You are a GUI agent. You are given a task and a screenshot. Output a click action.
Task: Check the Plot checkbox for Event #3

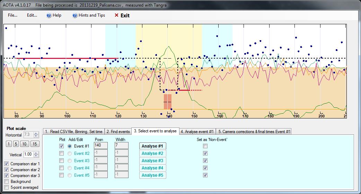tap(61, 160)
